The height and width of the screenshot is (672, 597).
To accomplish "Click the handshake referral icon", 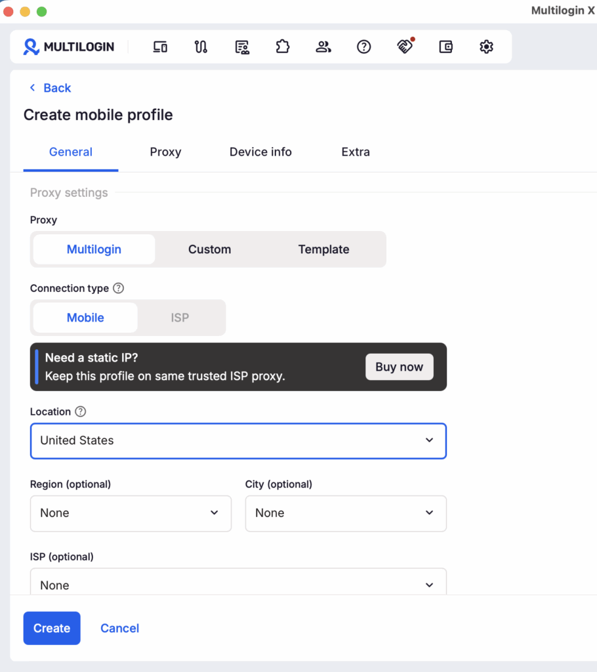I will [x=405, y=47].
